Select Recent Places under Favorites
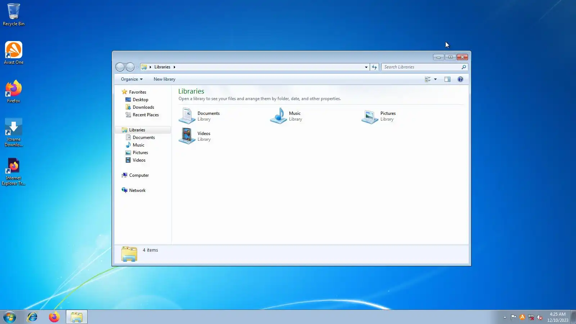576x324 pixels. tap(145, 115)
